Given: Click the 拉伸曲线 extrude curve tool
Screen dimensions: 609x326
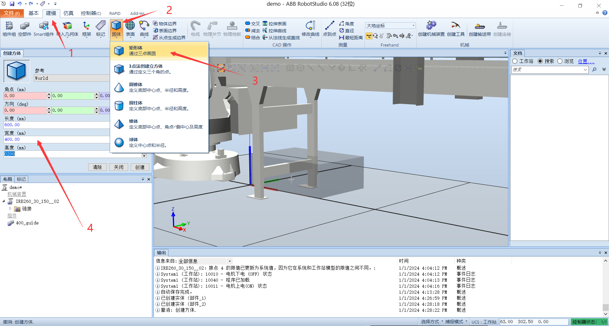Looking at the screenshot, I should pos(275,31).
